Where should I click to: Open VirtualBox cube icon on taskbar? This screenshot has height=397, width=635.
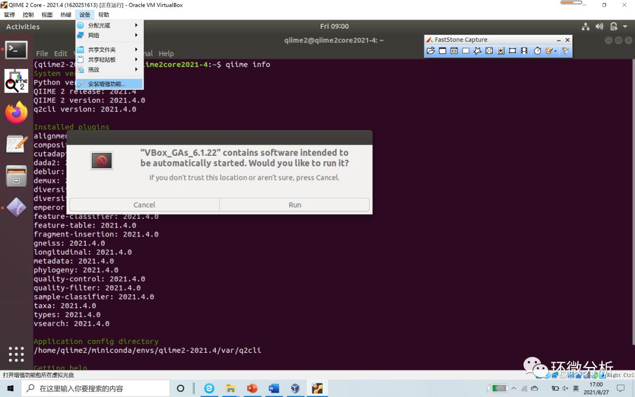(295, 389)
